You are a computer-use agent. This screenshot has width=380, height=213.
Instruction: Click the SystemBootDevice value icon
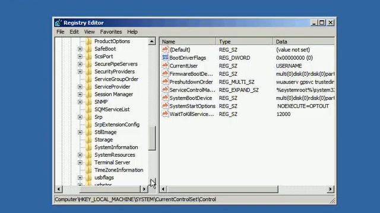pos(165,98)
